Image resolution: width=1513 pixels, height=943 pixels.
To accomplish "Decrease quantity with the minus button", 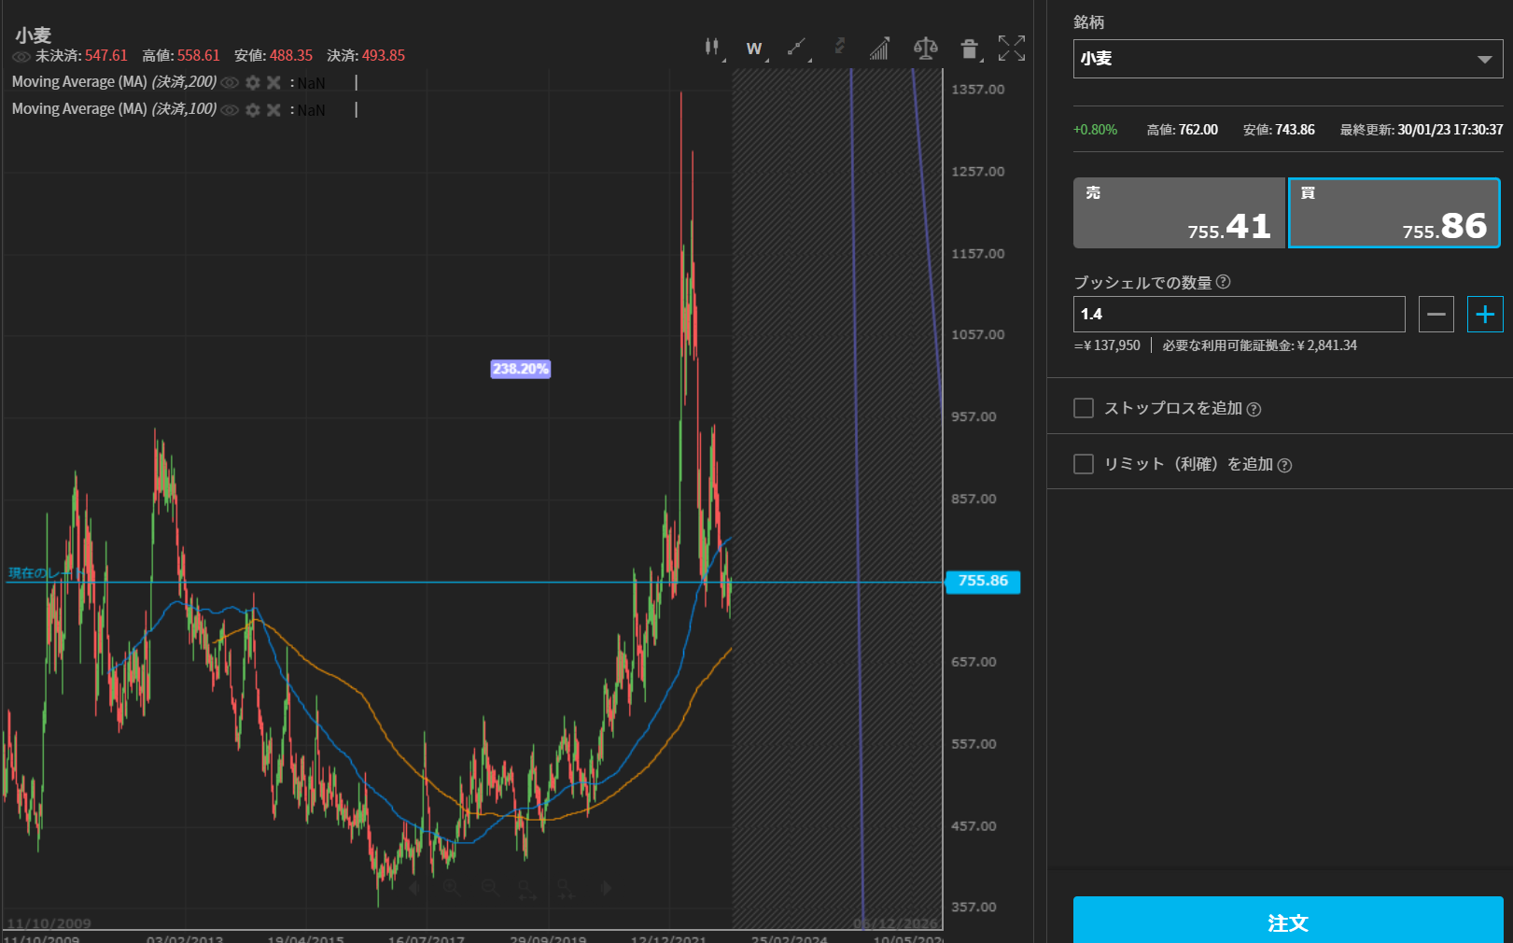I will tap(1436, 315).
